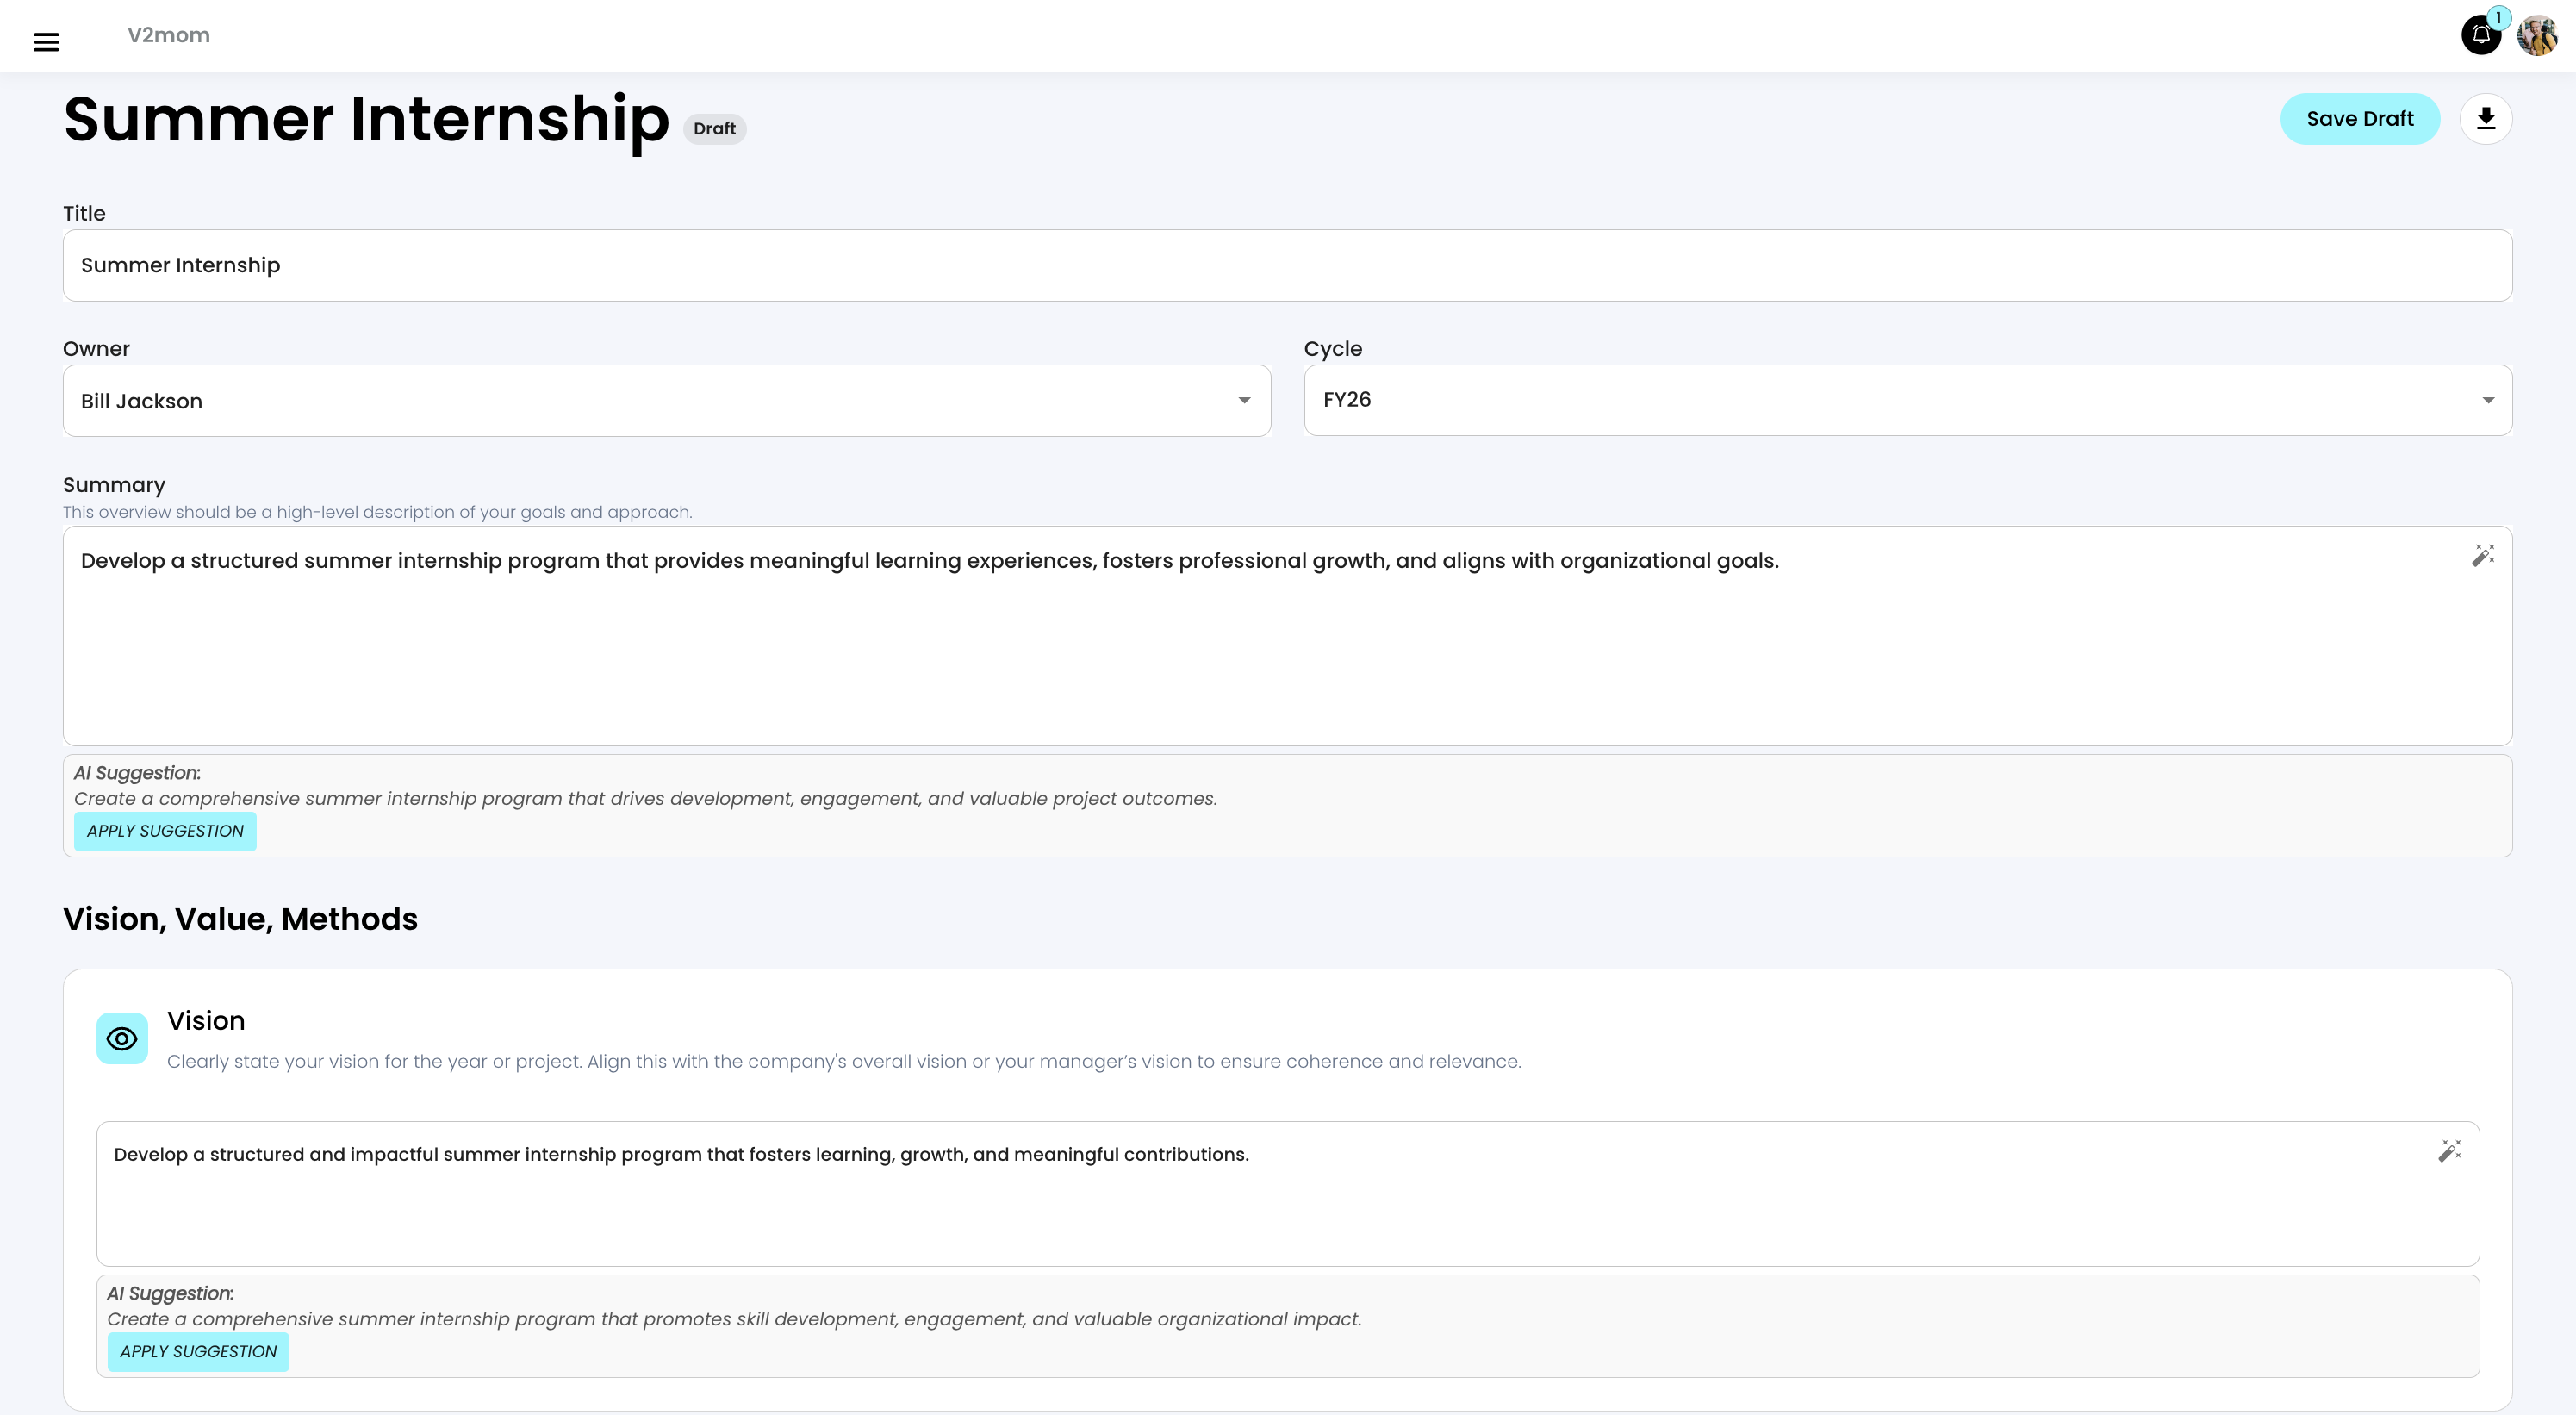Open the Bill Jackson owner selector
The height and width of the screenshot is (1415, 2576).
click(x=640, y=401)
